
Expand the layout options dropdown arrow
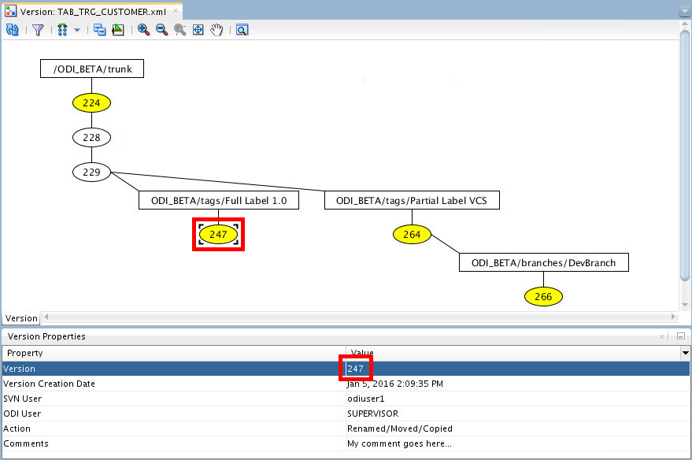(x=77, y=30)
